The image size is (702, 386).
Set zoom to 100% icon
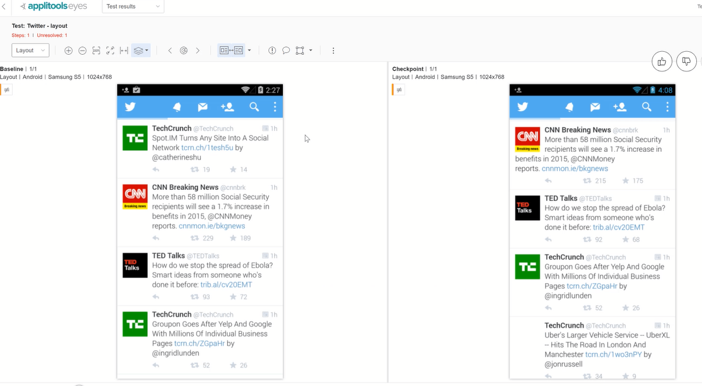click(x=96, y=51)
